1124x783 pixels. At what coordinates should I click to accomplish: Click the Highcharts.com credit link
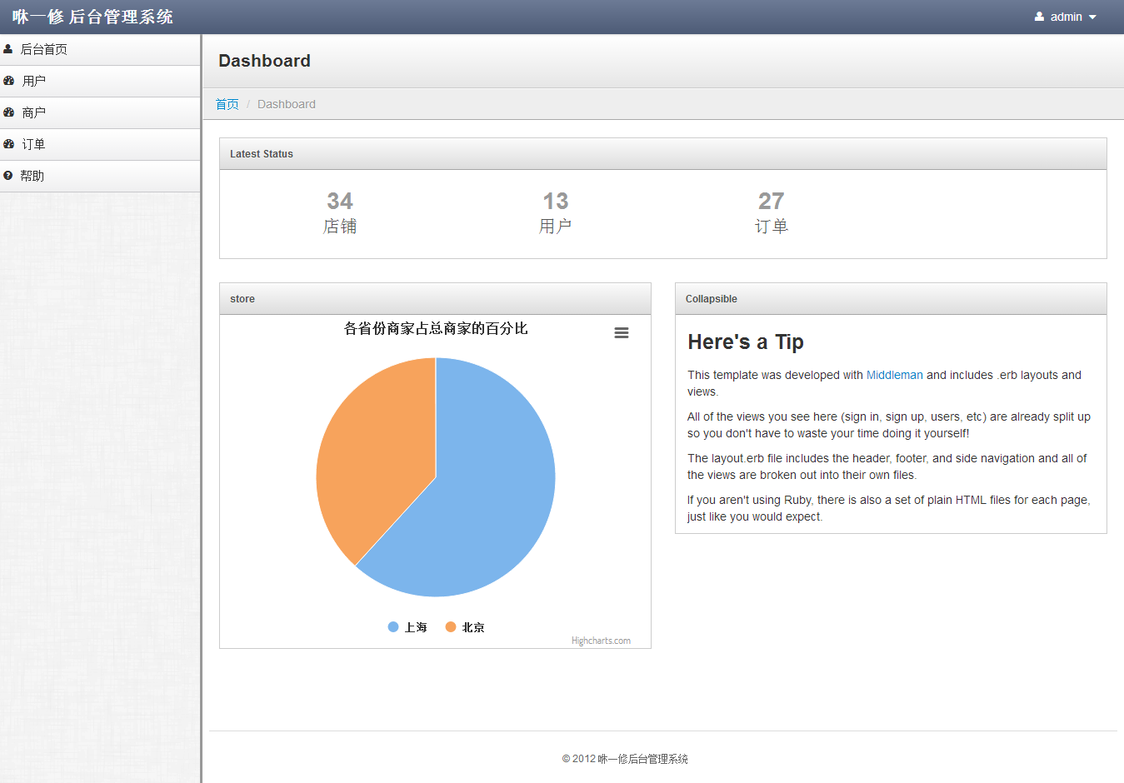pyautogui.click(x=601, y=641)
